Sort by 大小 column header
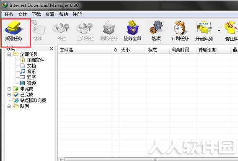Screen dimensions: 238x161 [133, 50]
